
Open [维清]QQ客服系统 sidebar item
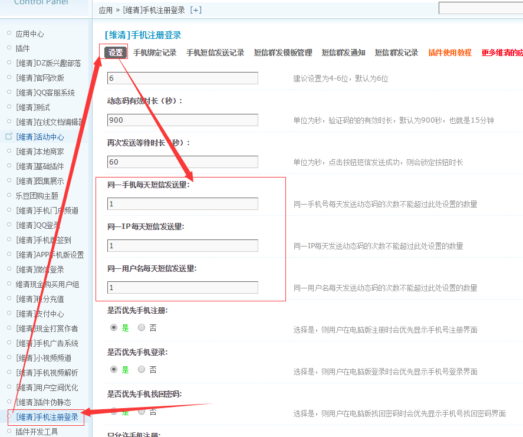pos(45,93)
